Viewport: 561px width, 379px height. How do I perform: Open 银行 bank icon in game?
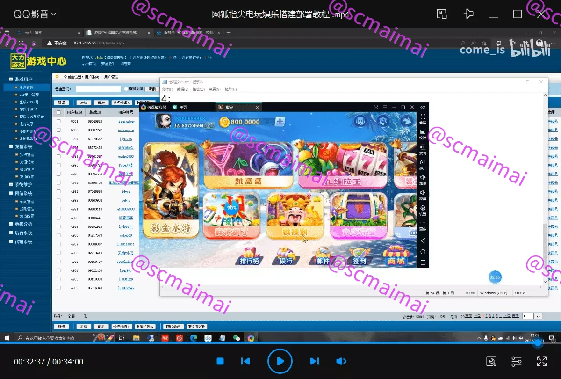coord(286,256)
